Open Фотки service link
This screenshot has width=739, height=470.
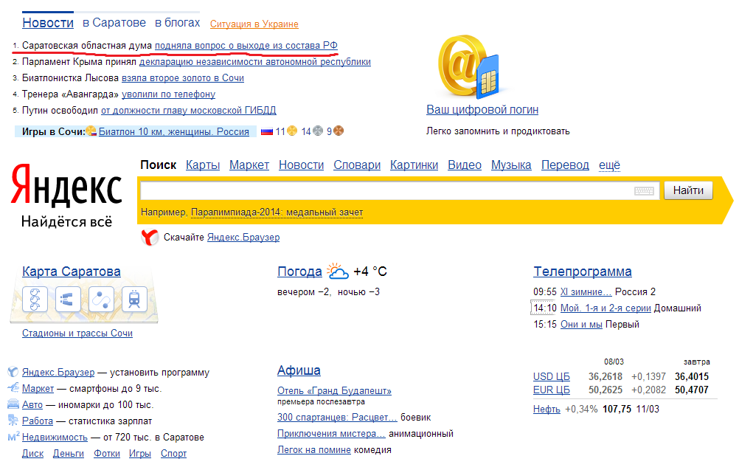(106, 454)
